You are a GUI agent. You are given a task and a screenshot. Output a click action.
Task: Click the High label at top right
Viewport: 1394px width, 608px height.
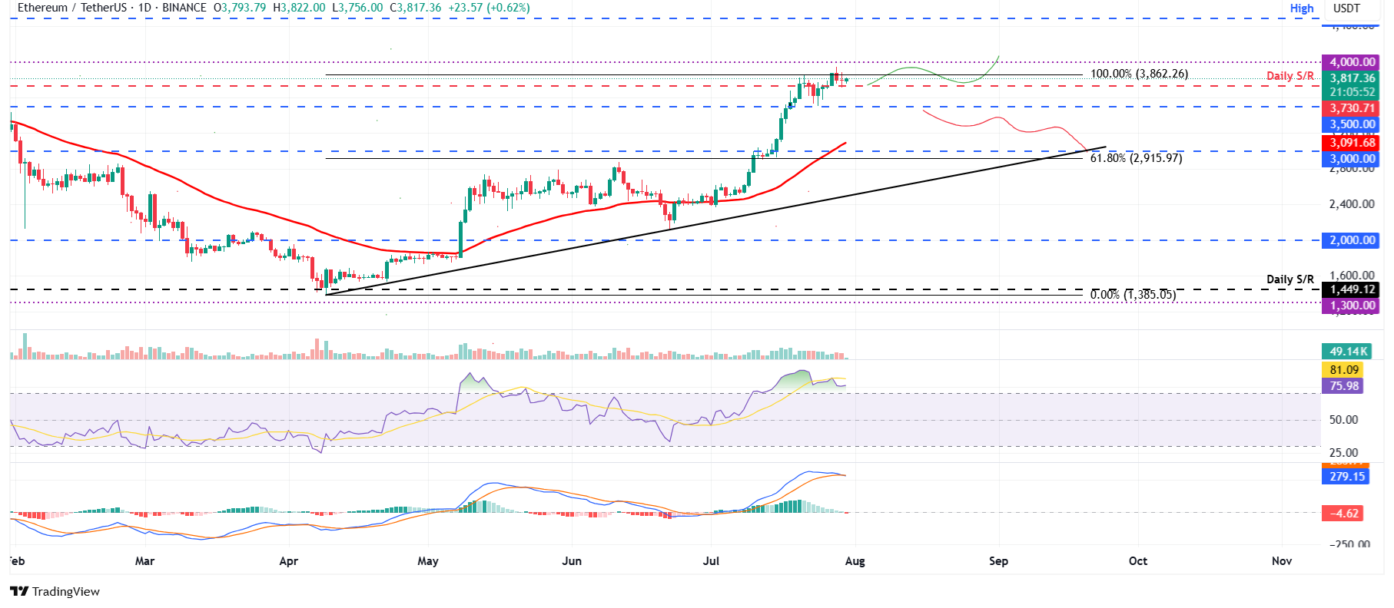coord(1301,8)
